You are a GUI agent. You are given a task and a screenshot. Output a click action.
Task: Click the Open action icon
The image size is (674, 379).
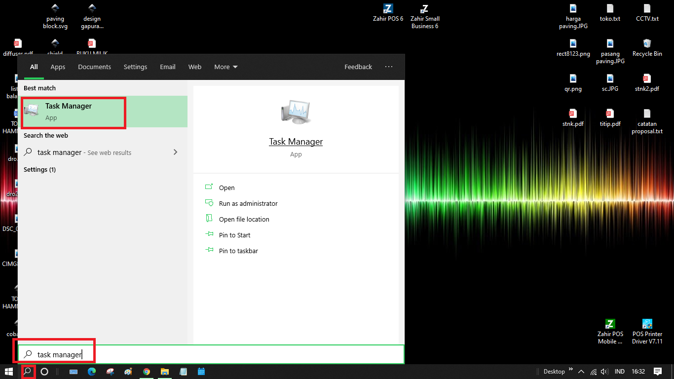coord(209,187)
